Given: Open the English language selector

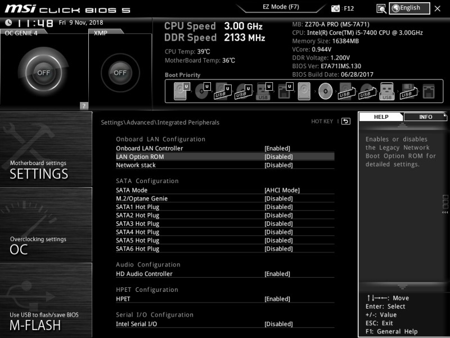Looking at the screenshot, I should click(409, 8).
